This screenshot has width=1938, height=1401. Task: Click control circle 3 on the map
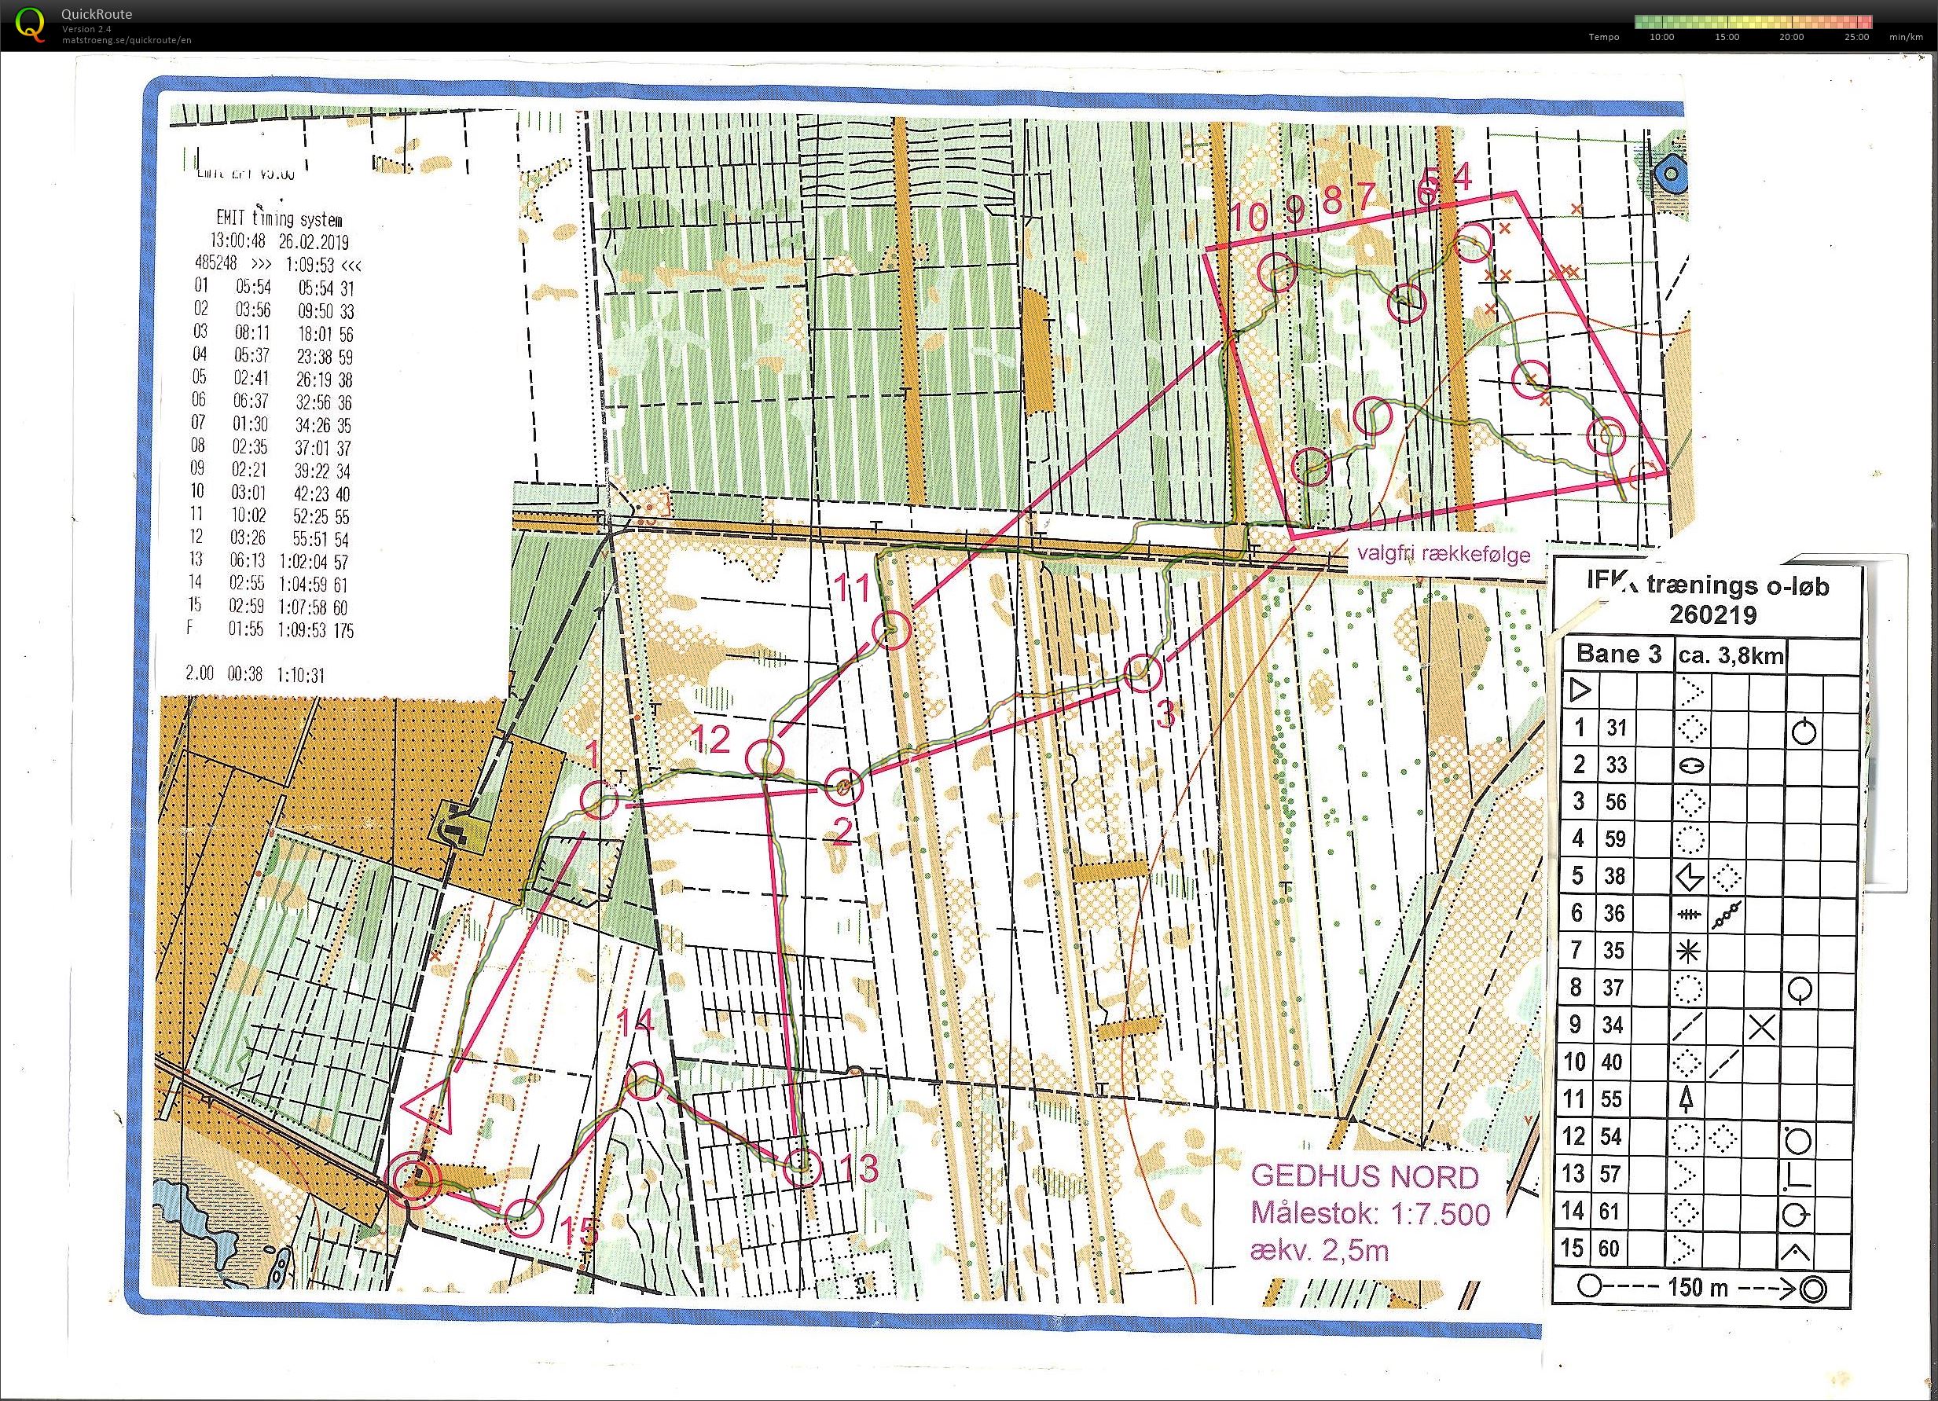pos(1143,673)
